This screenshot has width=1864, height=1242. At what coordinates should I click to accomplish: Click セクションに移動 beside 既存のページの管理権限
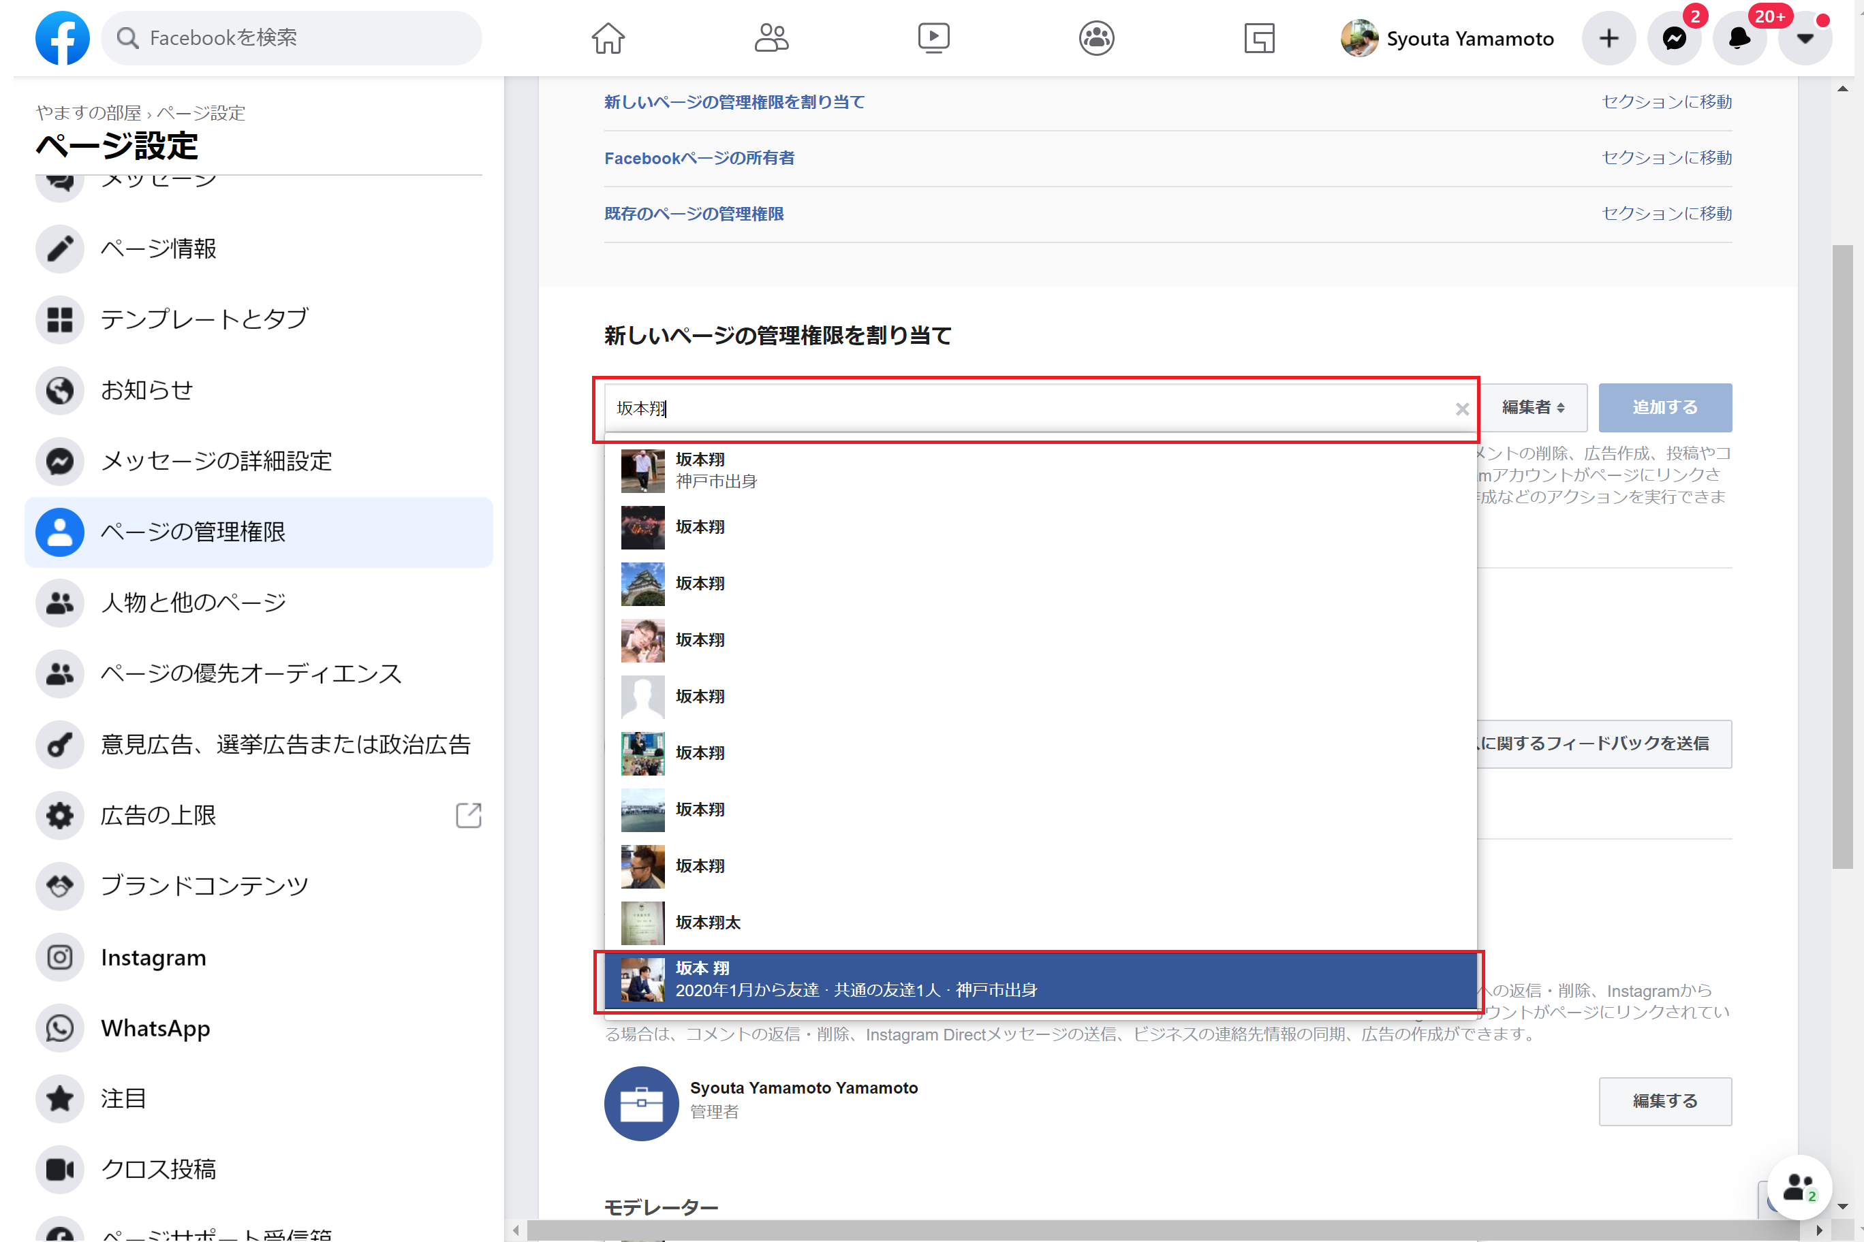coord(1666,213)
